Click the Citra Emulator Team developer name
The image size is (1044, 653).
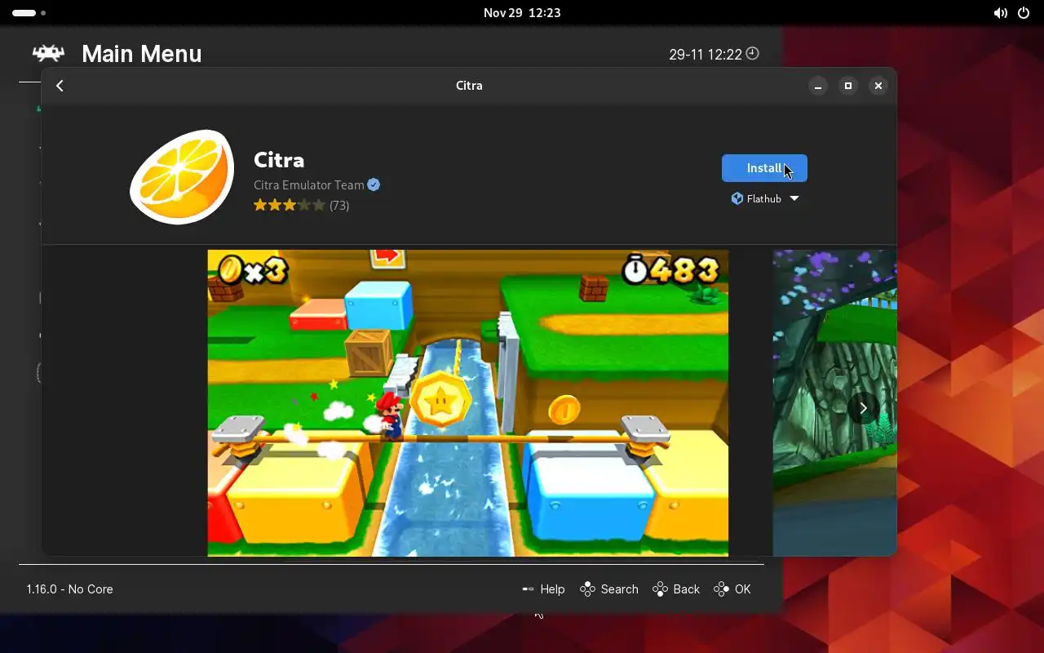point(309,185)
